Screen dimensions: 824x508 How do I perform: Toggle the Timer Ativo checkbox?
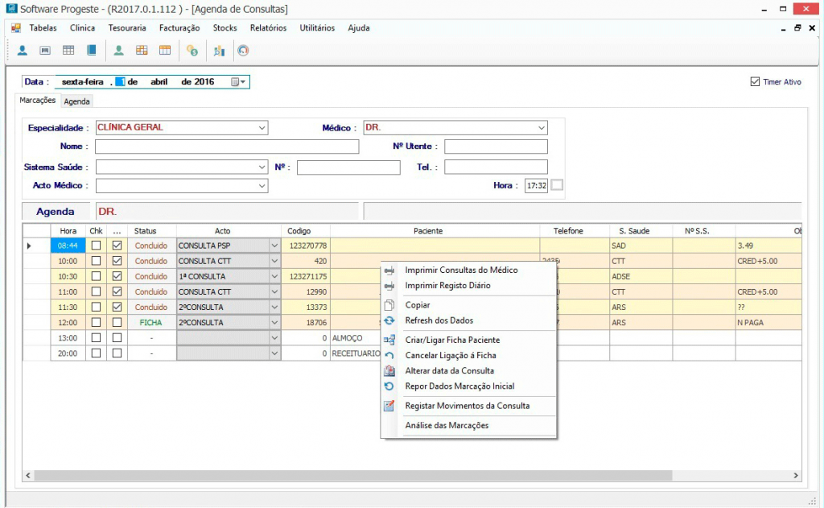pyautogui.click(x=755, y=81)
